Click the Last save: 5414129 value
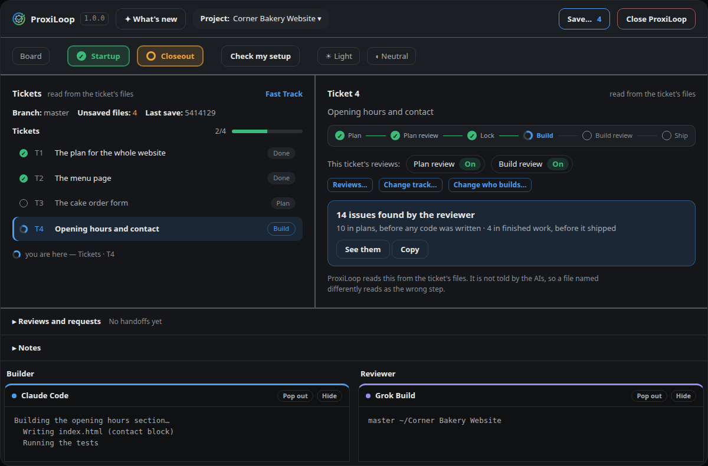 181,113
